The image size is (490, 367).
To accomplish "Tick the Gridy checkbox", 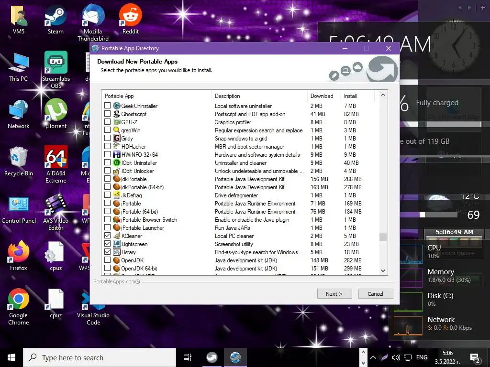I will coord(107,138).
